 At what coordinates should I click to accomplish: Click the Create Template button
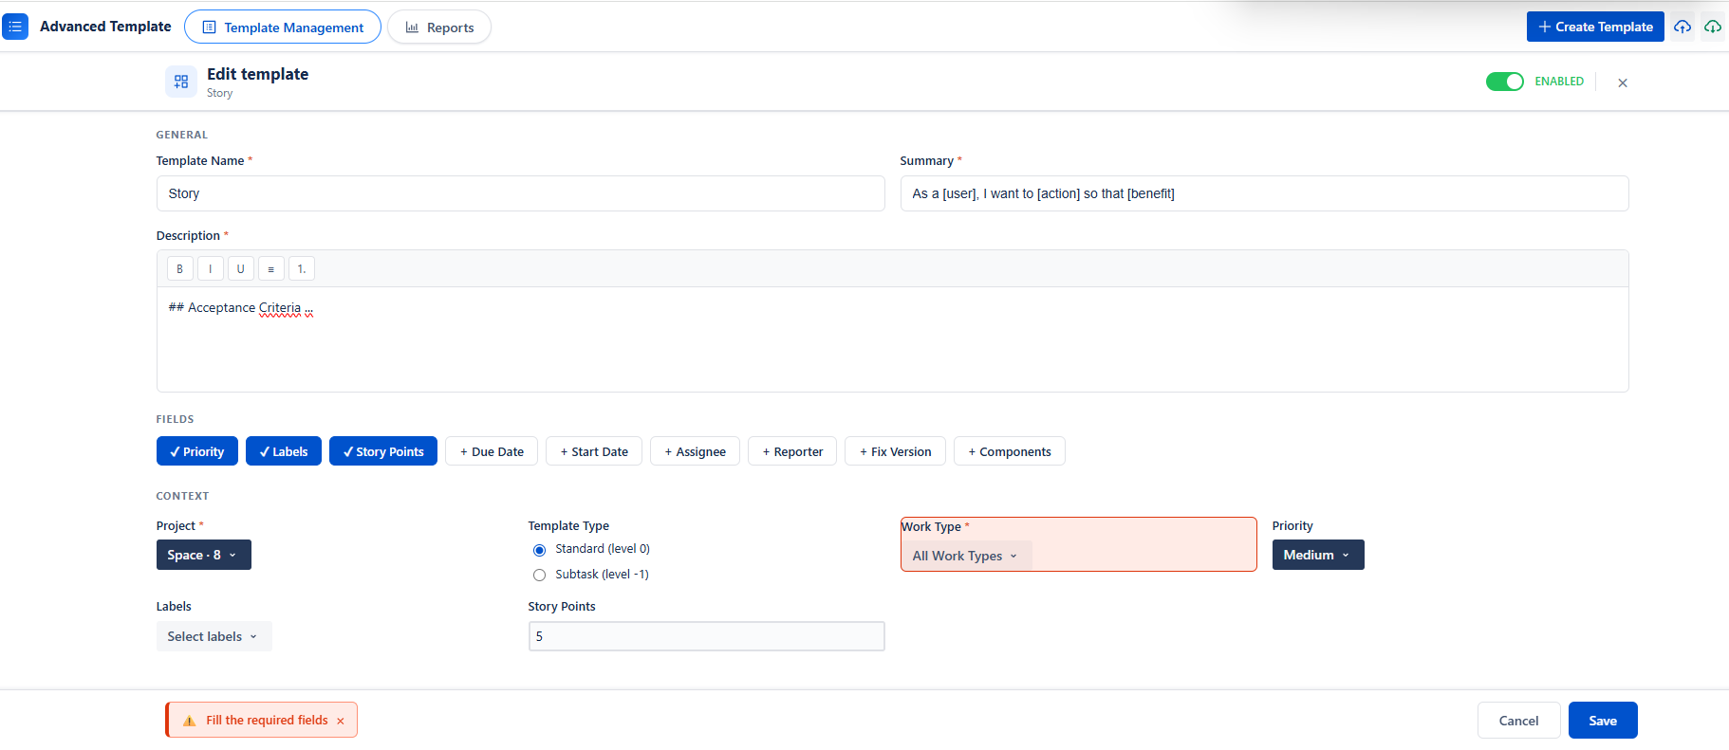click(1595, 27)
